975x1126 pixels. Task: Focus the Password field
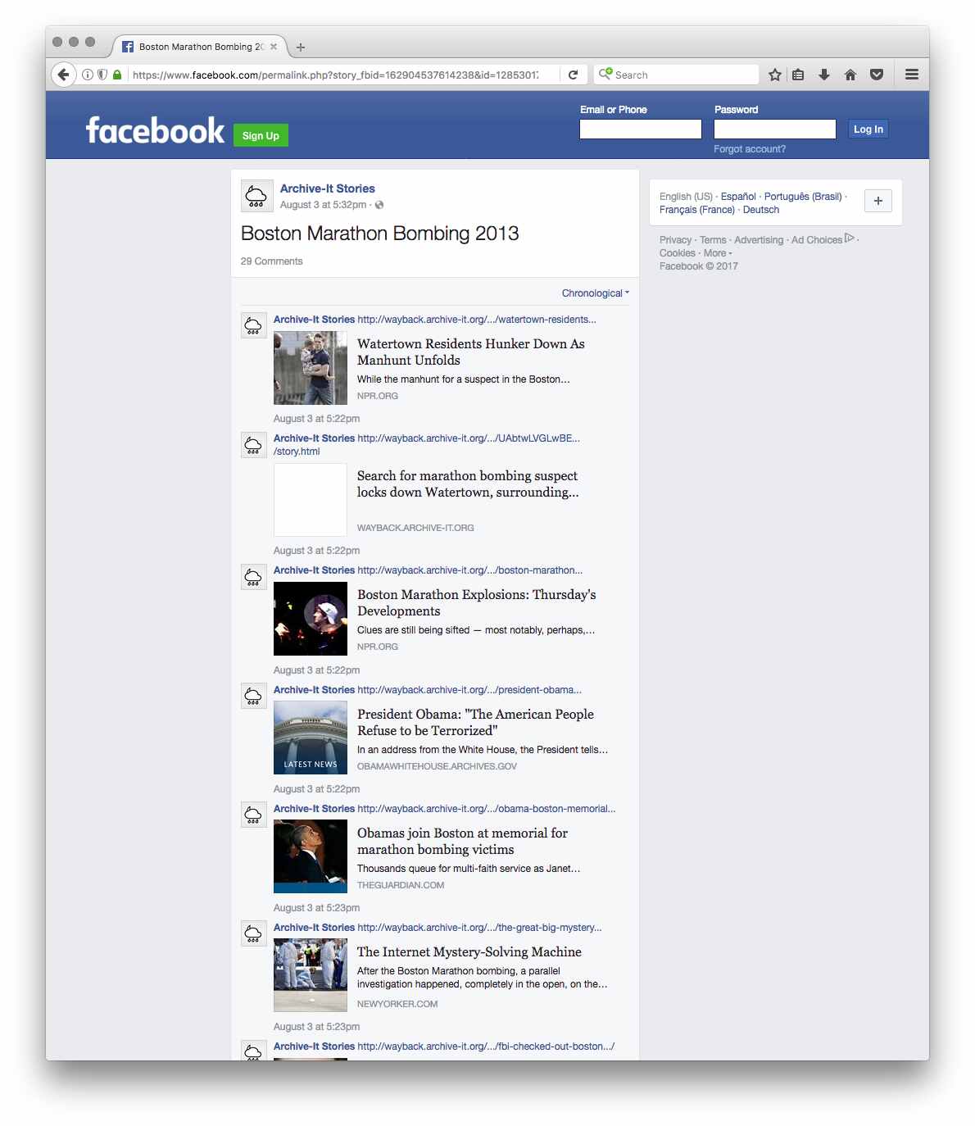pyautogui.click(x=775, y=129)
